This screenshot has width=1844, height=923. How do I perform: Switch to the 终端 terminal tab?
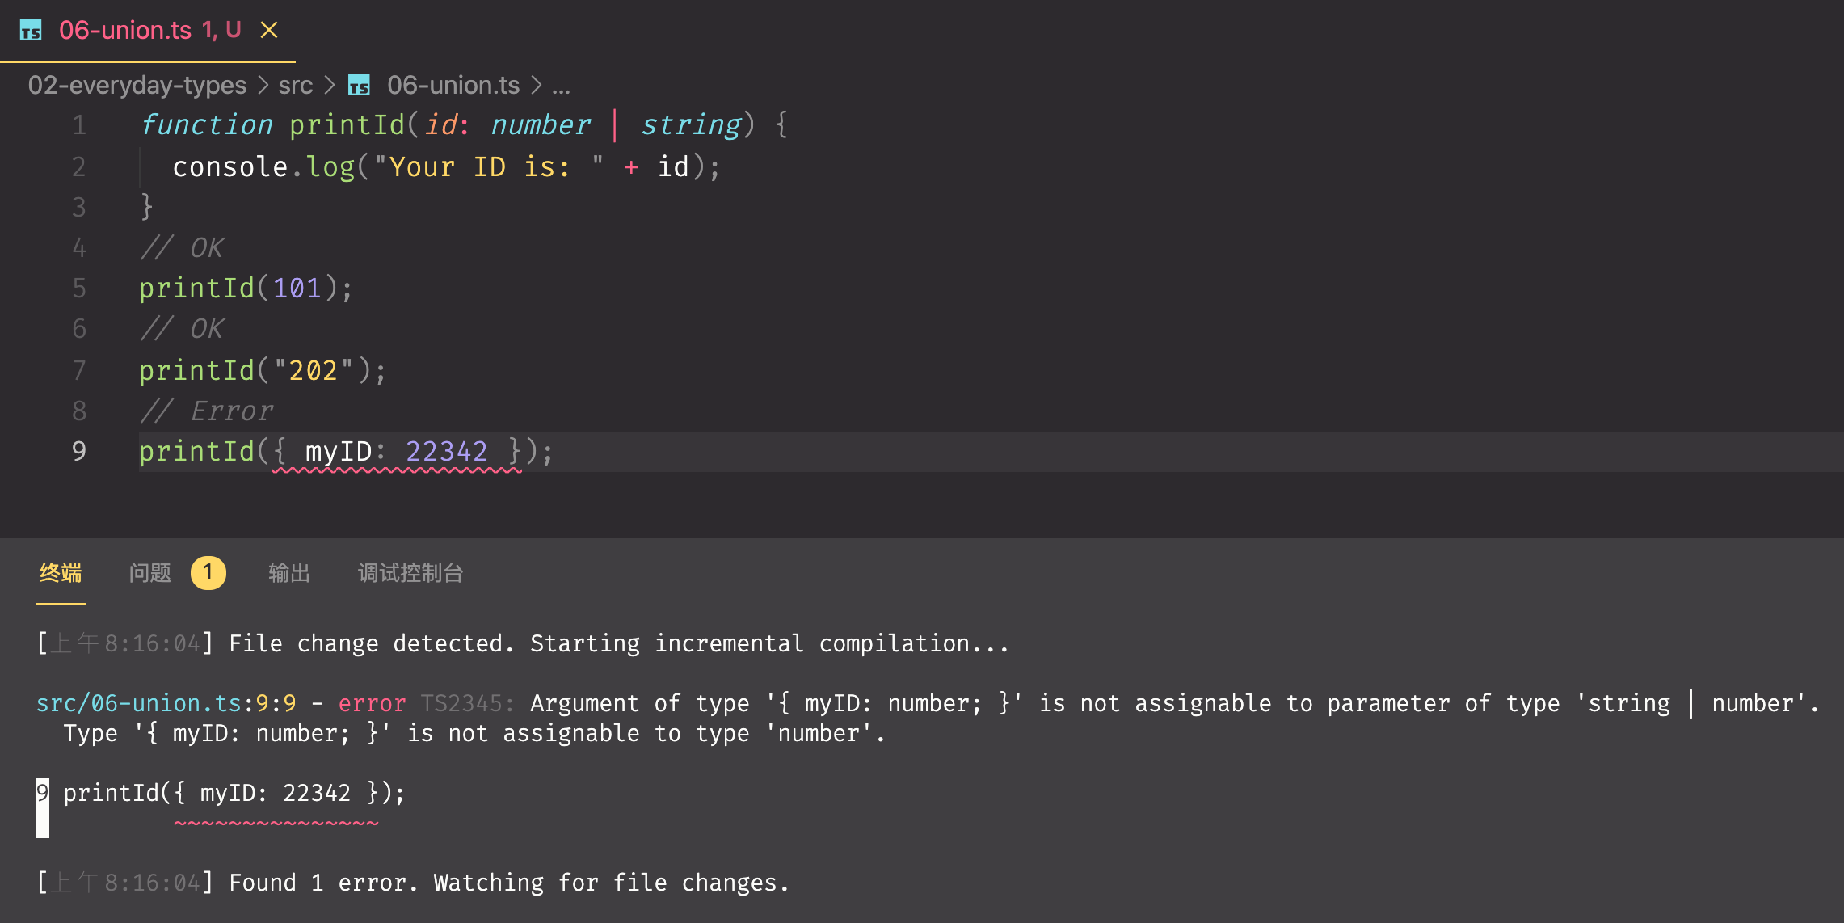click(61, 573)
